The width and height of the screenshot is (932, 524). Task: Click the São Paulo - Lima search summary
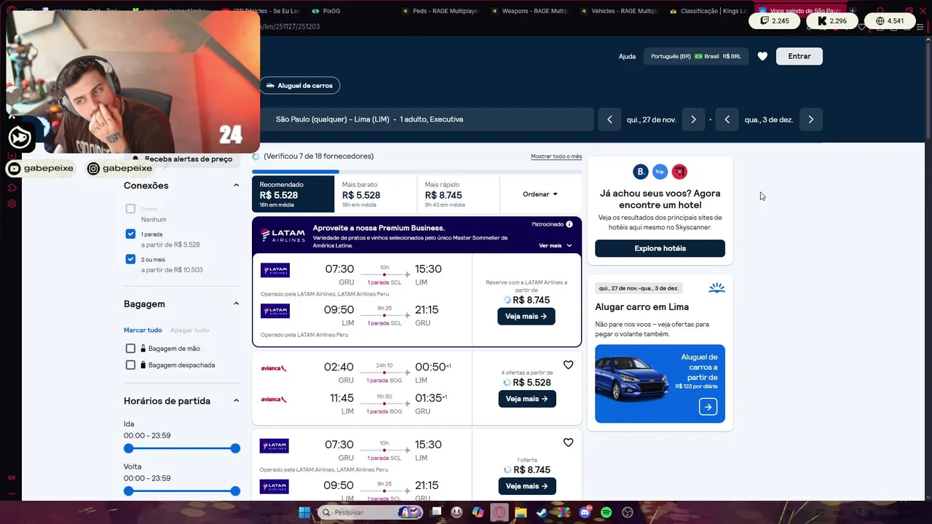point(426,119)
